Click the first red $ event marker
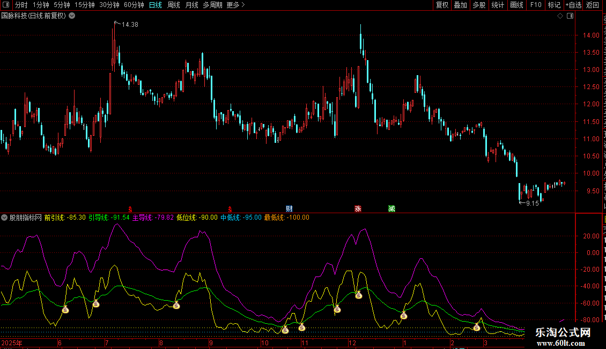The height and width of the screenshot is (349, 606). pos(130,209)
